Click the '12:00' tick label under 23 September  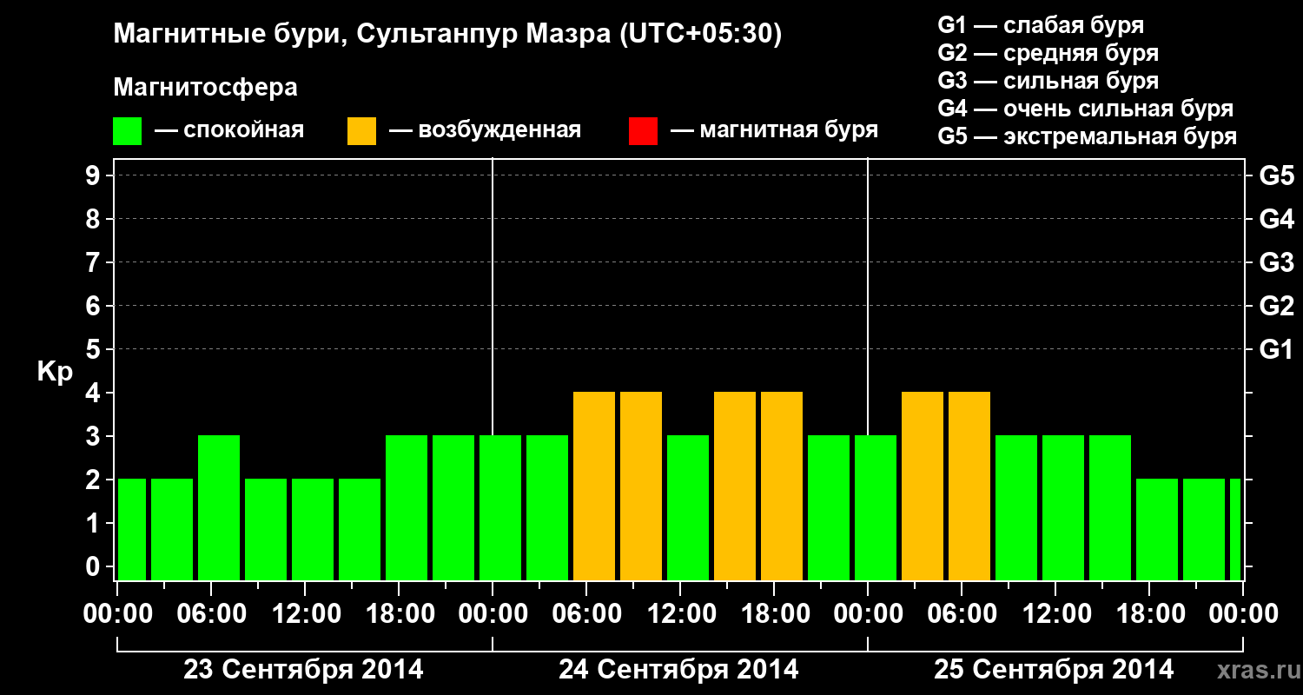click(306, 614)
